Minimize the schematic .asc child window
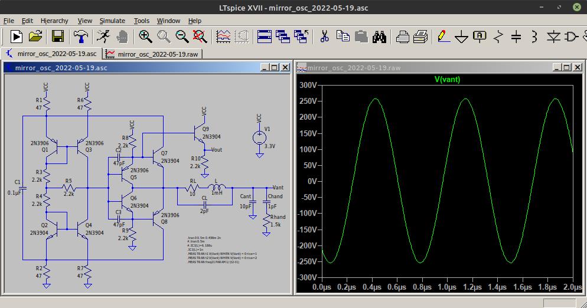The width and height of the screenshot is (587, 308). [x=265, y=67]
